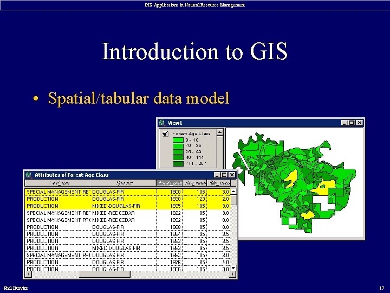The width and height of the screenshot is (390, 293).
Task: Click the Site_index column header
Action: pos(195,183)
